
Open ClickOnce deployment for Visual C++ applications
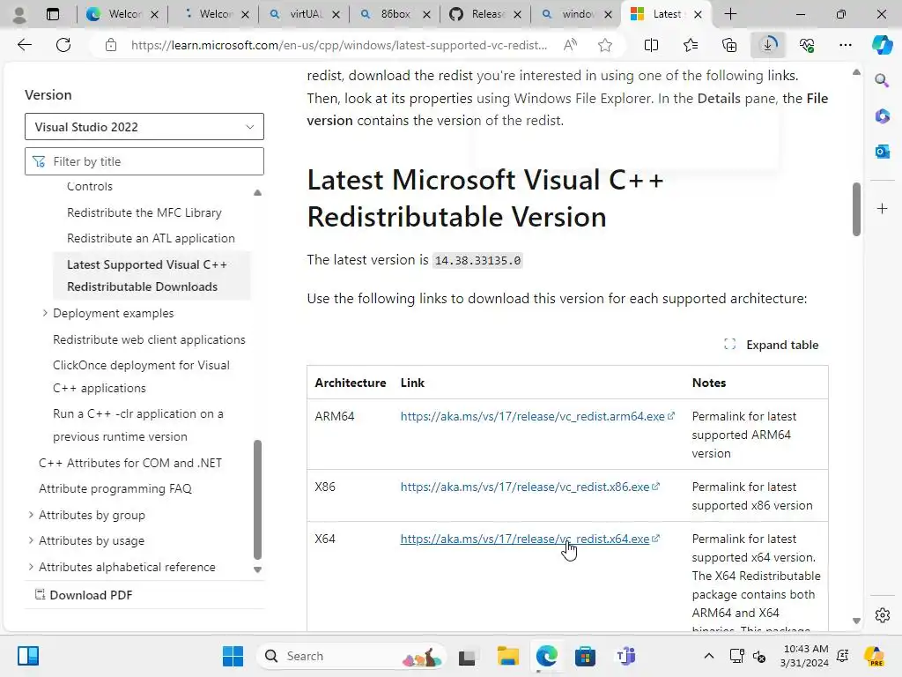(141, 376)
